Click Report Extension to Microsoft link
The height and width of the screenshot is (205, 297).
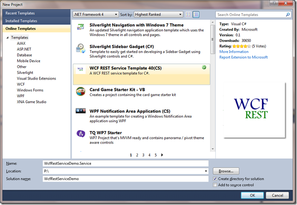pos(244,57)
